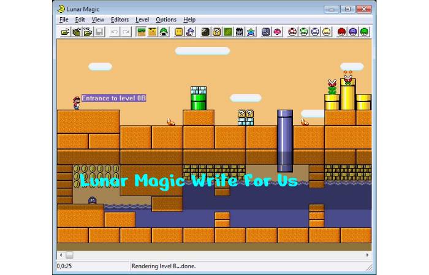Open the Editors menu
This screenshot has width=429, height=275.
point(120,20)
